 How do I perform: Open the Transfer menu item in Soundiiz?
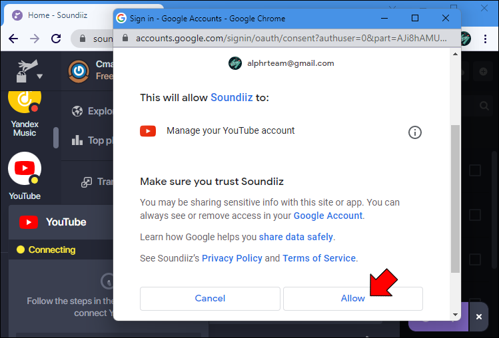[97, 182]
